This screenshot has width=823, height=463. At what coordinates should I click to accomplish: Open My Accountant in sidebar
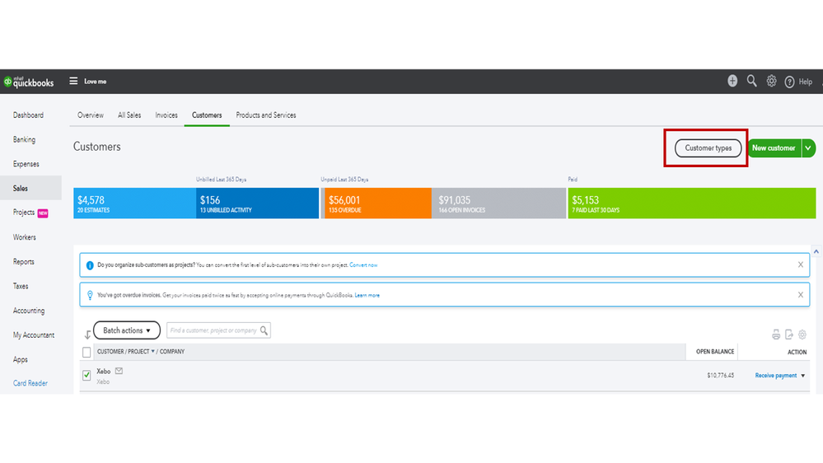click(x=34, y=335)
